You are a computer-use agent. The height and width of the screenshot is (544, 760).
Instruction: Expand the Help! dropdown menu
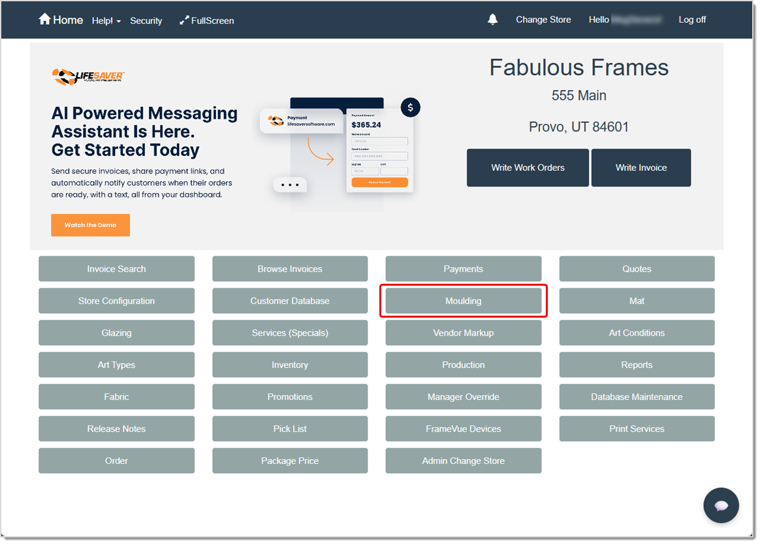(x=106, y=20)
